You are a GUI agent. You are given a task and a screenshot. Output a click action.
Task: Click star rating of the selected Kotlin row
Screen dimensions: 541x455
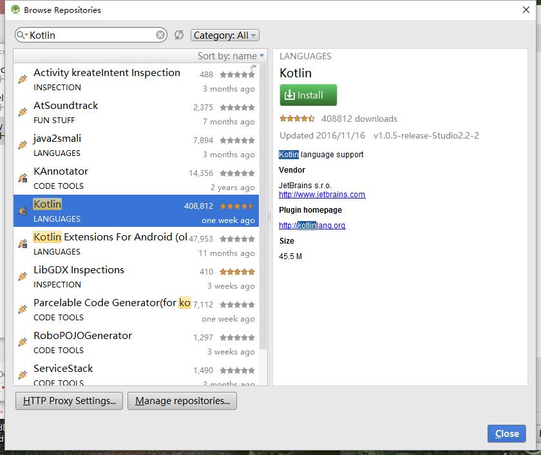(x=238, y=206)
